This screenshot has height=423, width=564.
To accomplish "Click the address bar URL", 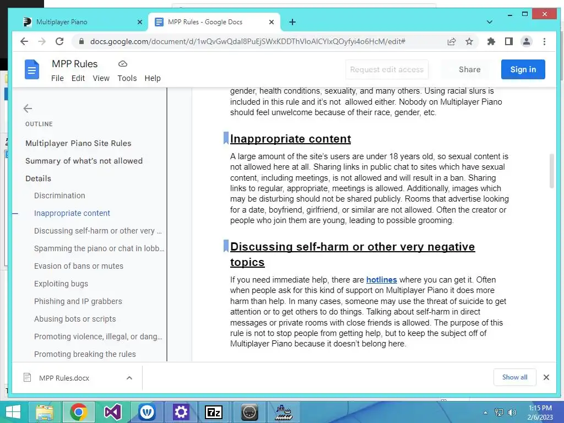I will click(x=247, y=41).
